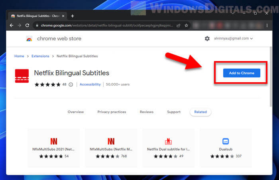This screenshot has height=180, width=279.
Task: Open the Accessibility category link
Action: (90, 85)
